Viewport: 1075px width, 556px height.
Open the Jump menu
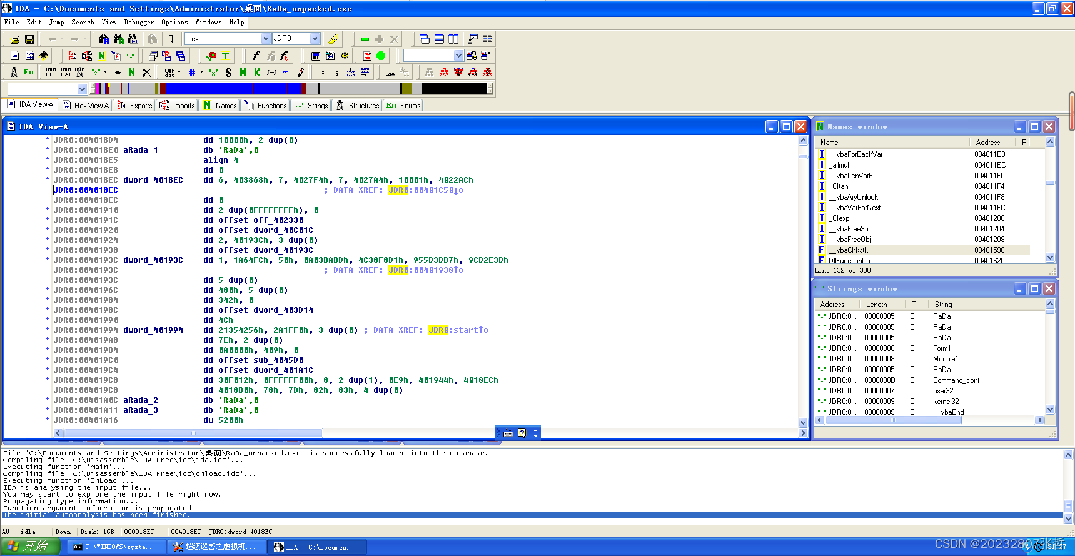click(x=57, y=22)
